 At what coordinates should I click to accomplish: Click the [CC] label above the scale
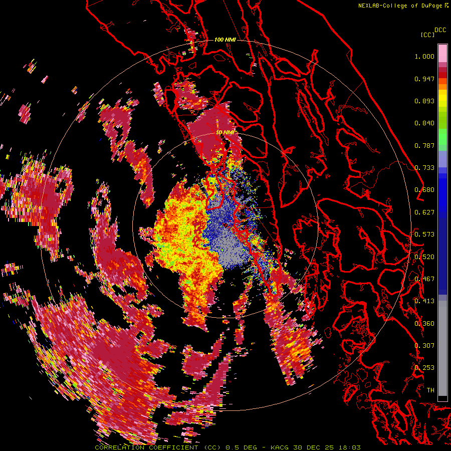click(427, 35)
